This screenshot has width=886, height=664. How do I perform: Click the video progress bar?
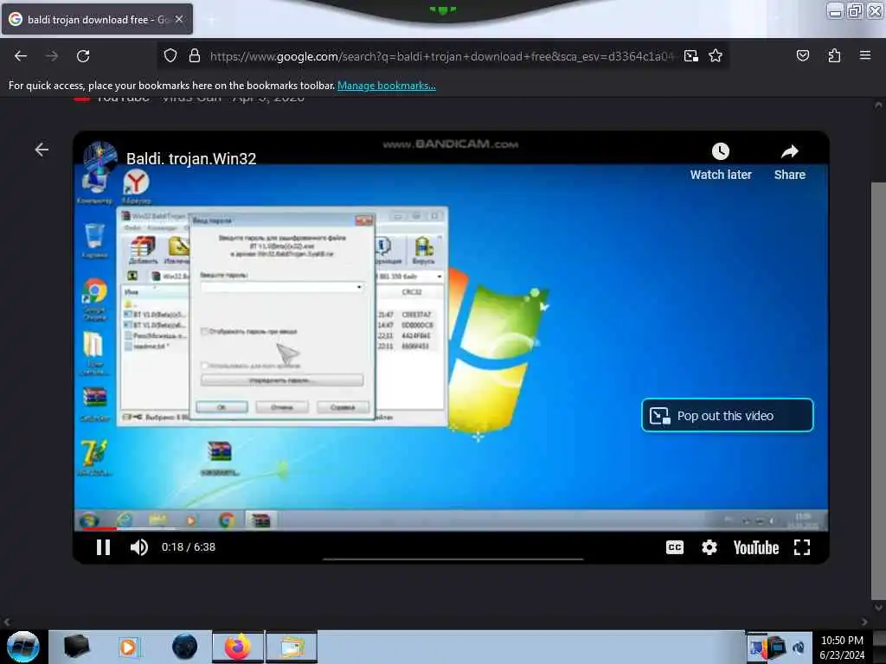coord(451,529)
